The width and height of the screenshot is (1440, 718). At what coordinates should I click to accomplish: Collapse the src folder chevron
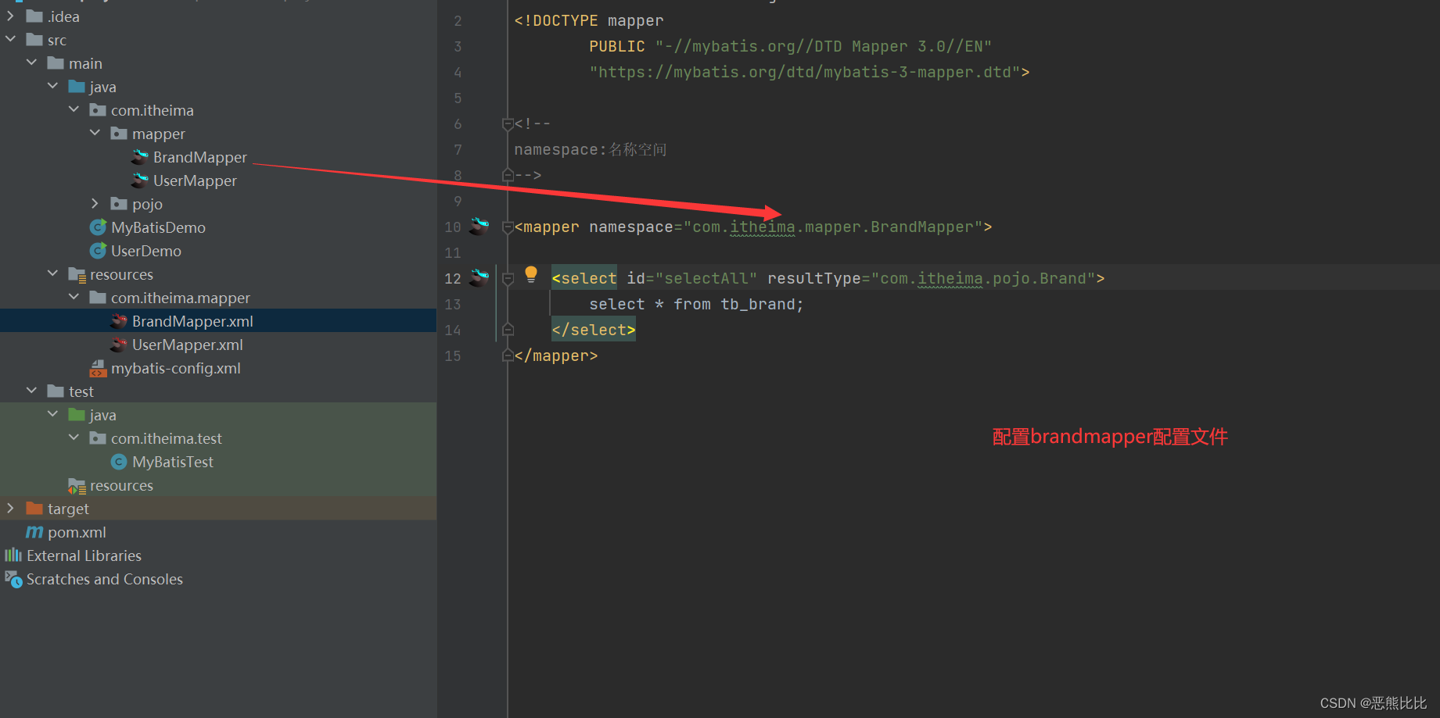tap(10, 40)
